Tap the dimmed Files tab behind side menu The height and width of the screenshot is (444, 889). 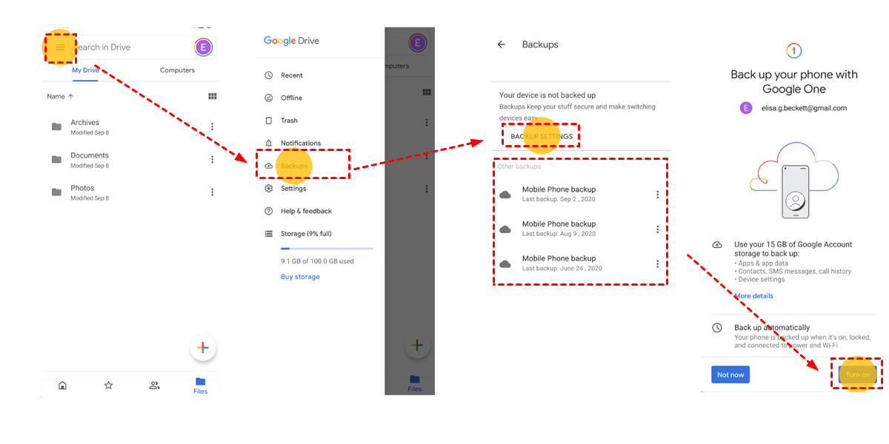(x=415, y=384)
